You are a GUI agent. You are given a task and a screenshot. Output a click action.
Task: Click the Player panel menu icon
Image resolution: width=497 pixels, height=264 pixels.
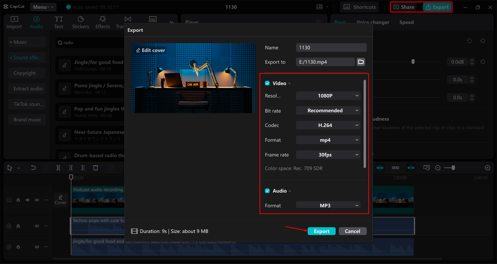[319, 22]
